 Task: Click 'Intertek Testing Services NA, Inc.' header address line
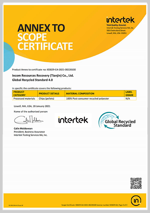tap(120, 28)
